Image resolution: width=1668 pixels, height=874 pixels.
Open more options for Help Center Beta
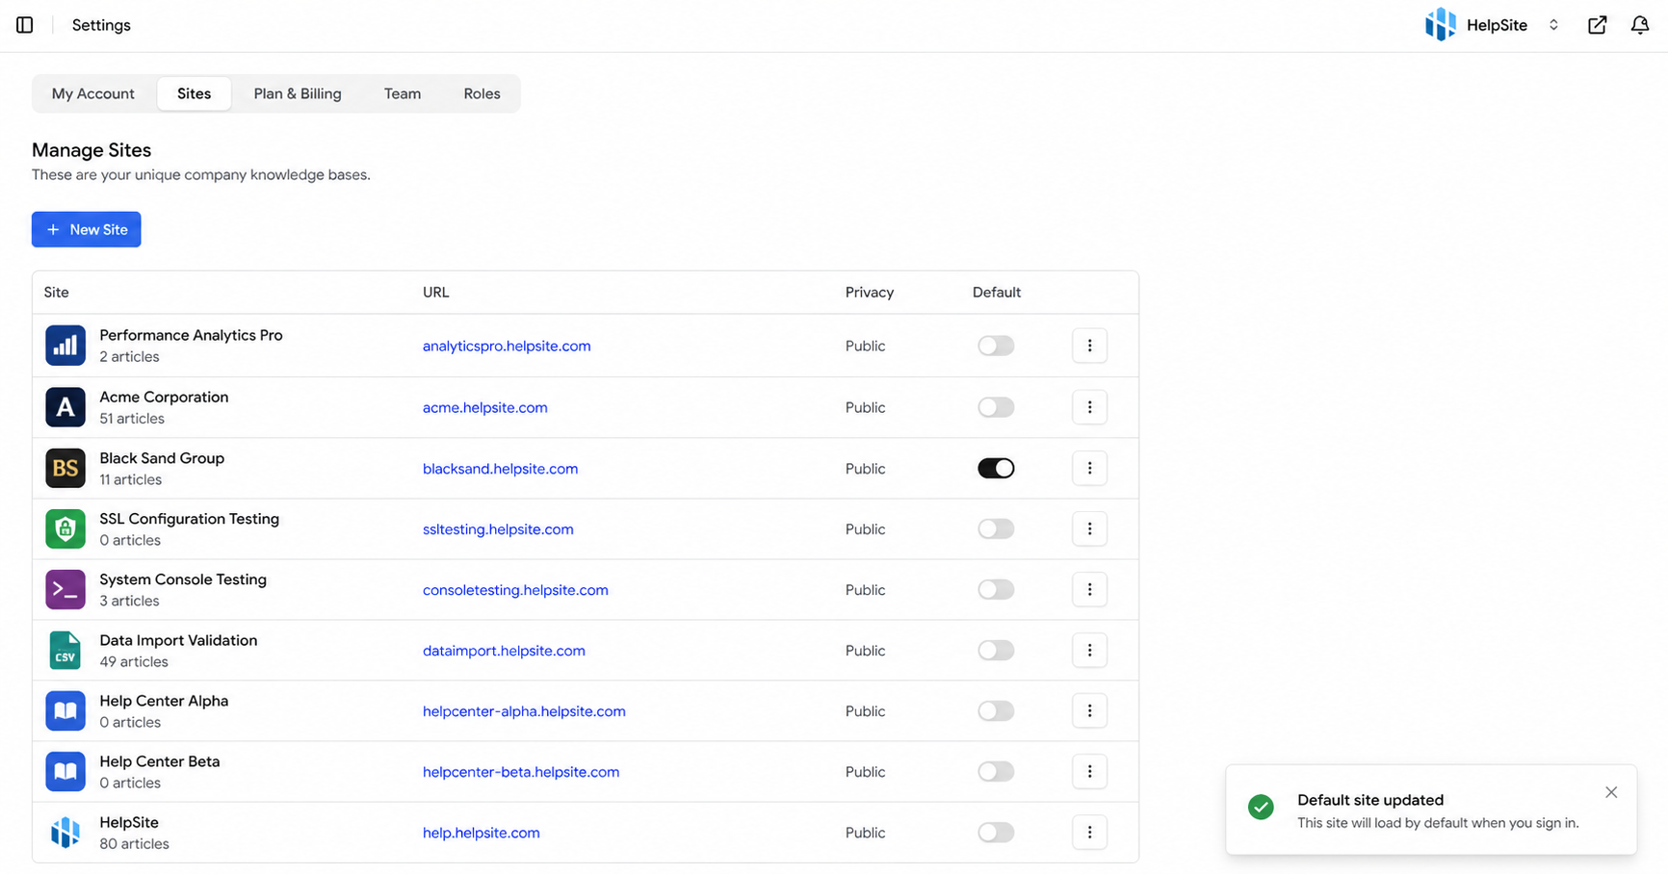(x=1089, y=772)
